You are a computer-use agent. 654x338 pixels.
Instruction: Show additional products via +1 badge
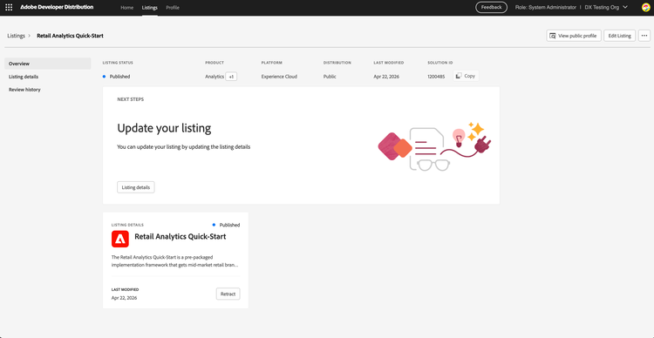pos(231,77)
